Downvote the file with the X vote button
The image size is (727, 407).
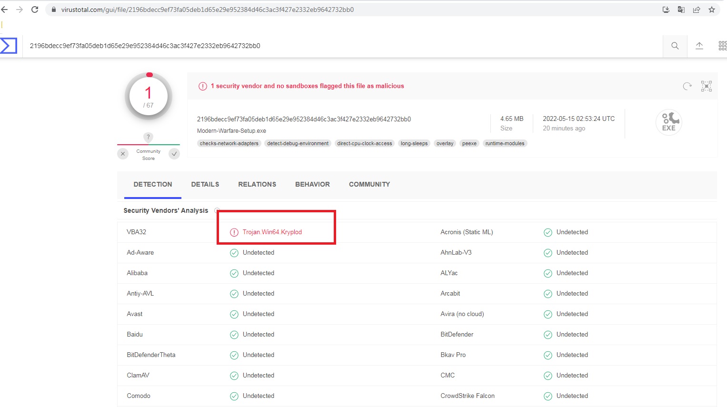(123, 154)
